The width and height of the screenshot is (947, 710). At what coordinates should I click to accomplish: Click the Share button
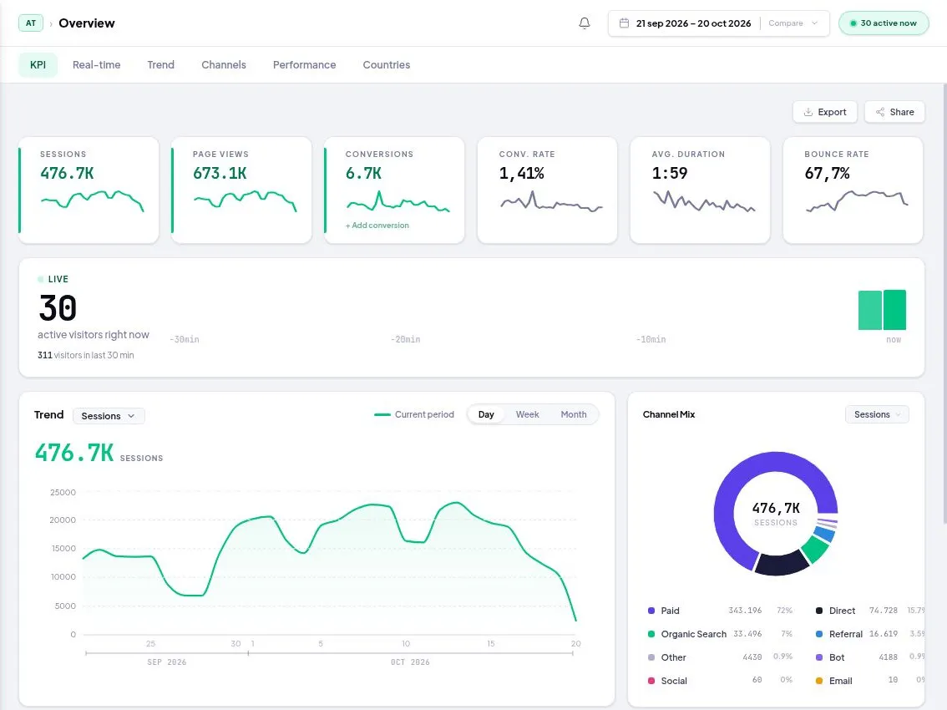(894, 112)
